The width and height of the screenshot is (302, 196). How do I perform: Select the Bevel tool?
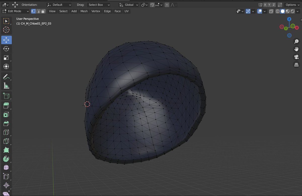[6, 123]
